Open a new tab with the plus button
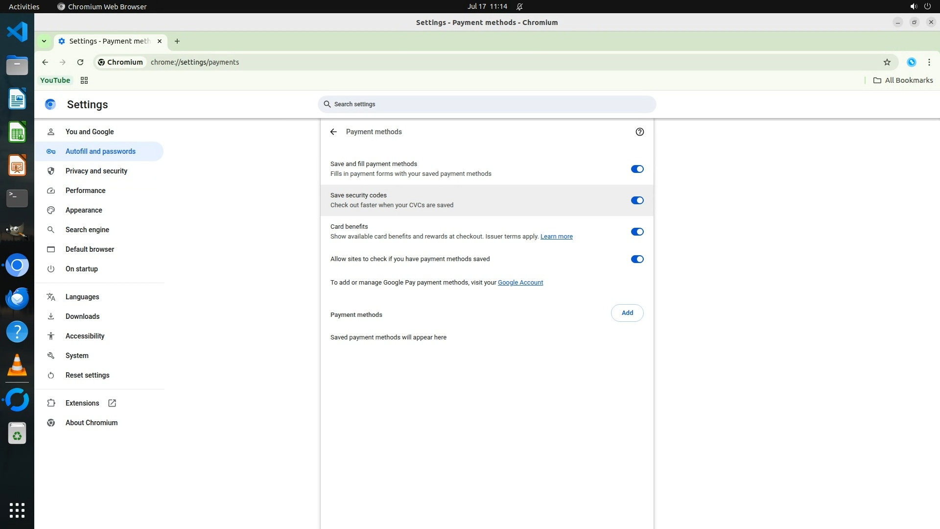The width and height of the screenshot is (940, 529). click(x=177, y=41)
